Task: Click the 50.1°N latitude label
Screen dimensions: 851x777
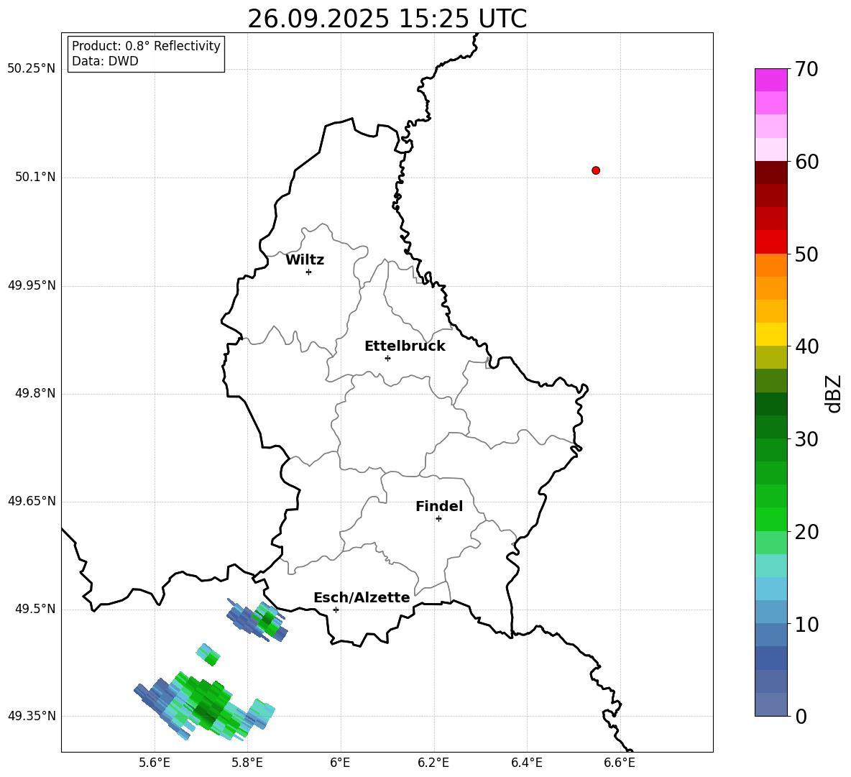Action: pyautogui.click(x=36, y=178)
